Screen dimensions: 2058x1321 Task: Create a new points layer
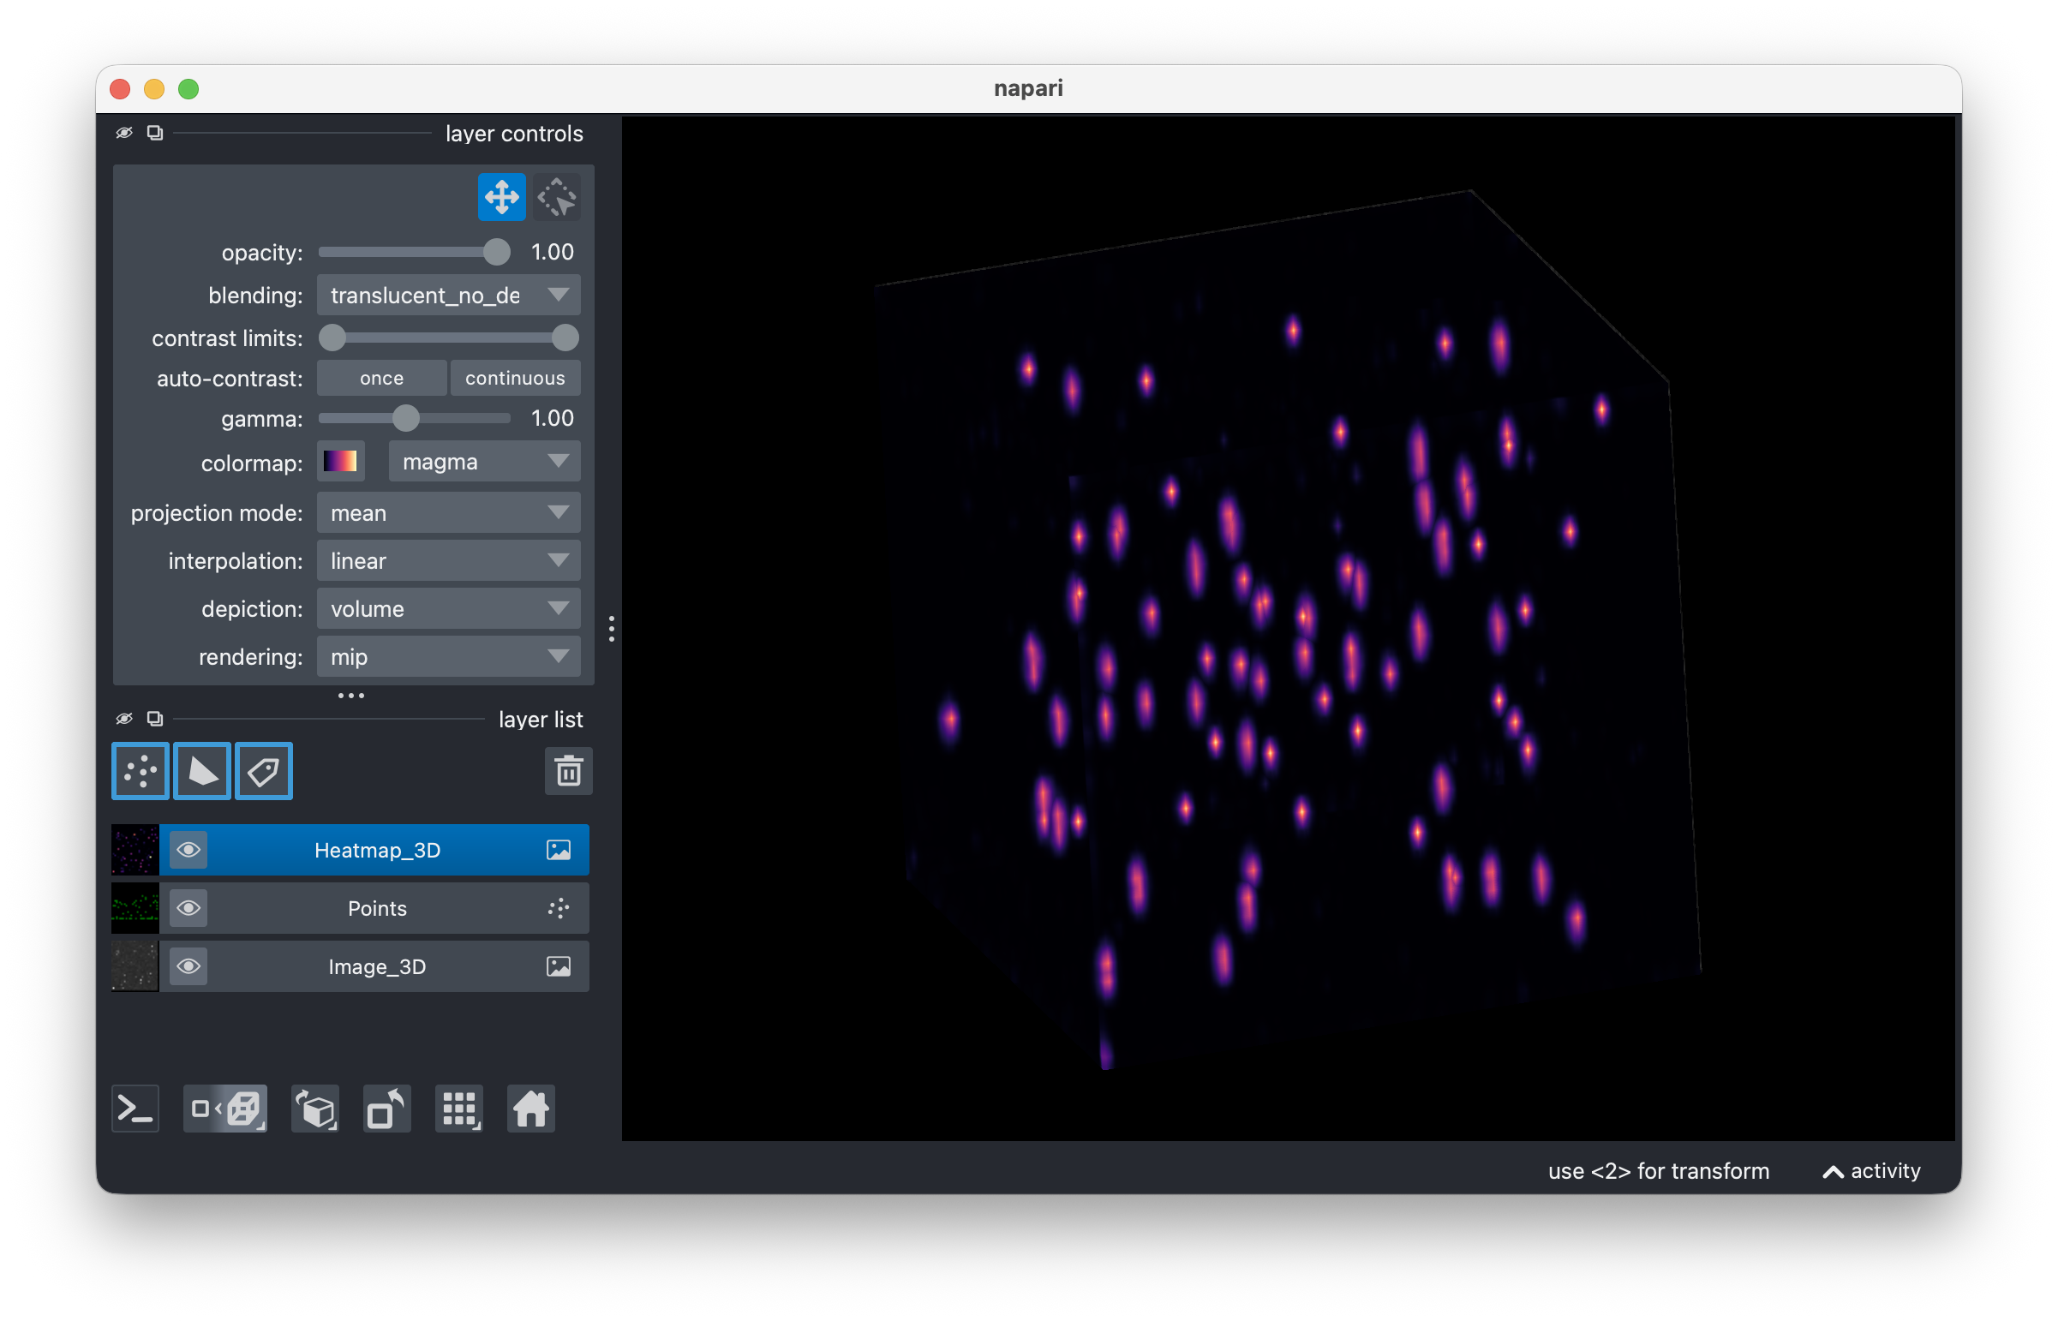click(141, 771)
